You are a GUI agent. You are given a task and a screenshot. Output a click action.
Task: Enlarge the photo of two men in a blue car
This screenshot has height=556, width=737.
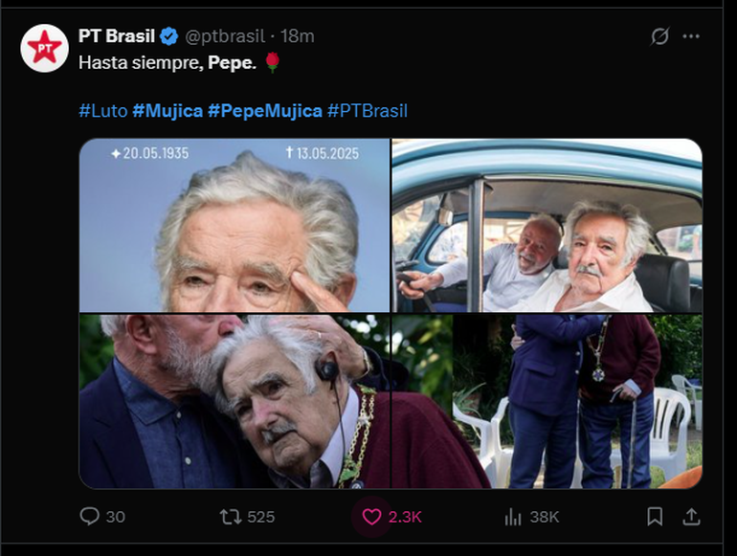[x=547, y=226]
